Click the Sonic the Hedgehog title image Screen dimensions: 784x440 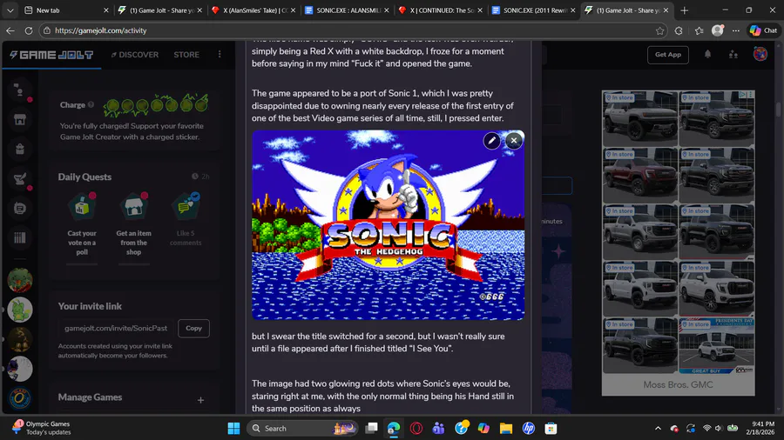388,225
